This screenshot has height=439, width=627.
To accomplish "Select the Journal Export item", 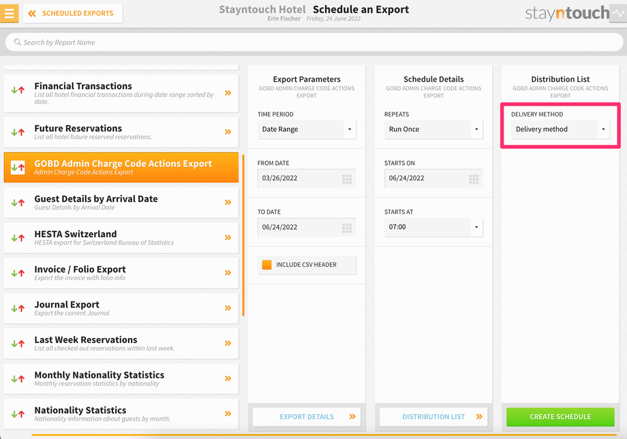I will click(121, 308).
